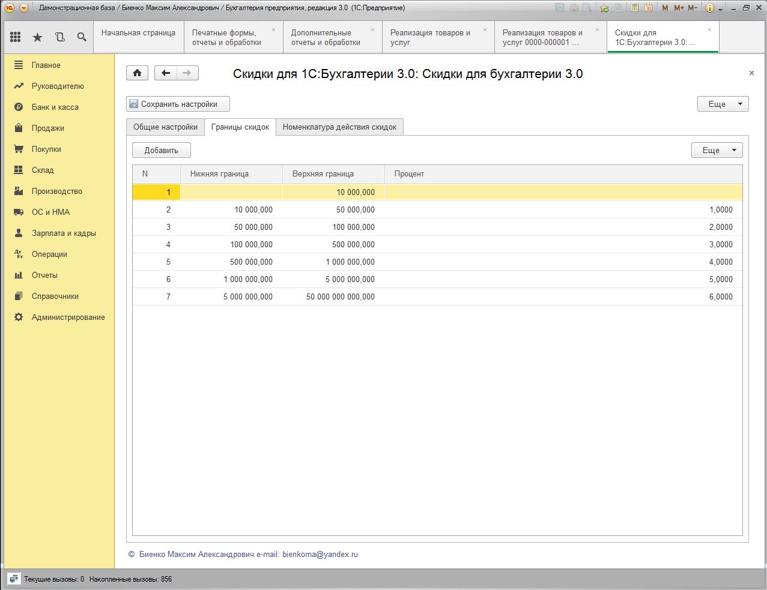
Task: Click the 1,0000 percent cell in row 2
Action: pyautogui.click(x=563, y=209)
